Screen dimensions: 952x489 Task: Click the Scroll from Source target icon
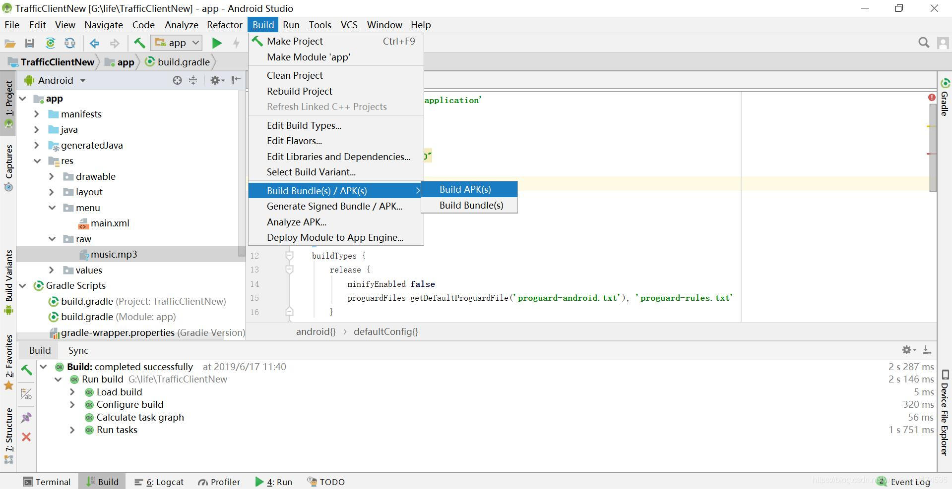[177, 80]
